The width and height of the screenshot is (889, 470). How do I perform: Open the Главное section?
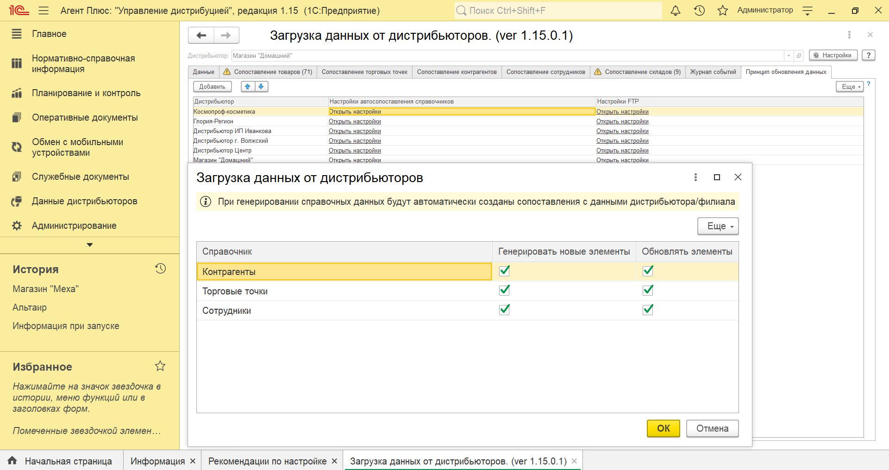(49, 34)
